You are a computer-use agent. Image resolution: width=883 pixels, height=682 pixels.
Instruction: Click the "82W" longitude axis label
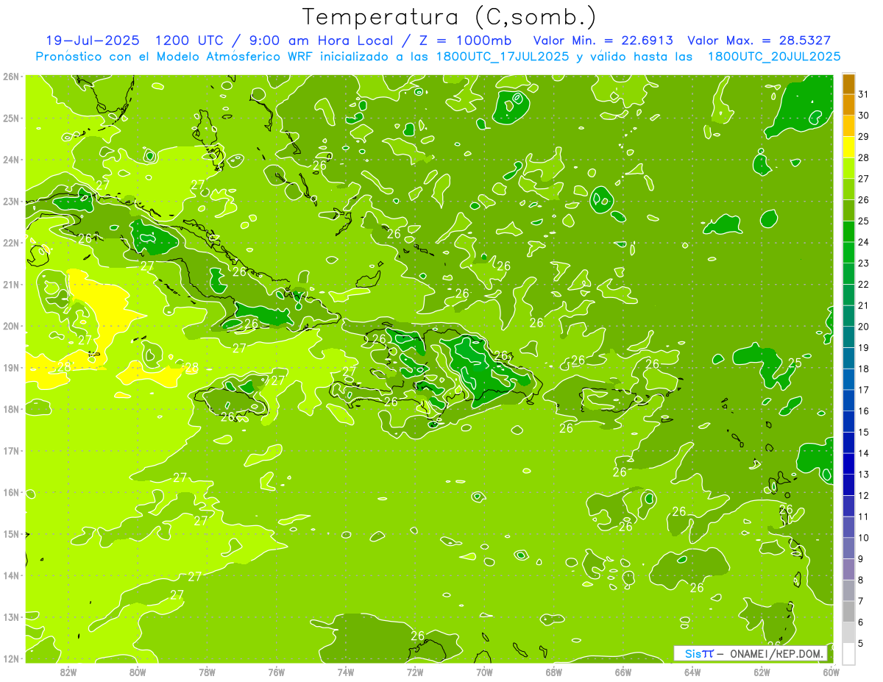[x=68, y=672]
